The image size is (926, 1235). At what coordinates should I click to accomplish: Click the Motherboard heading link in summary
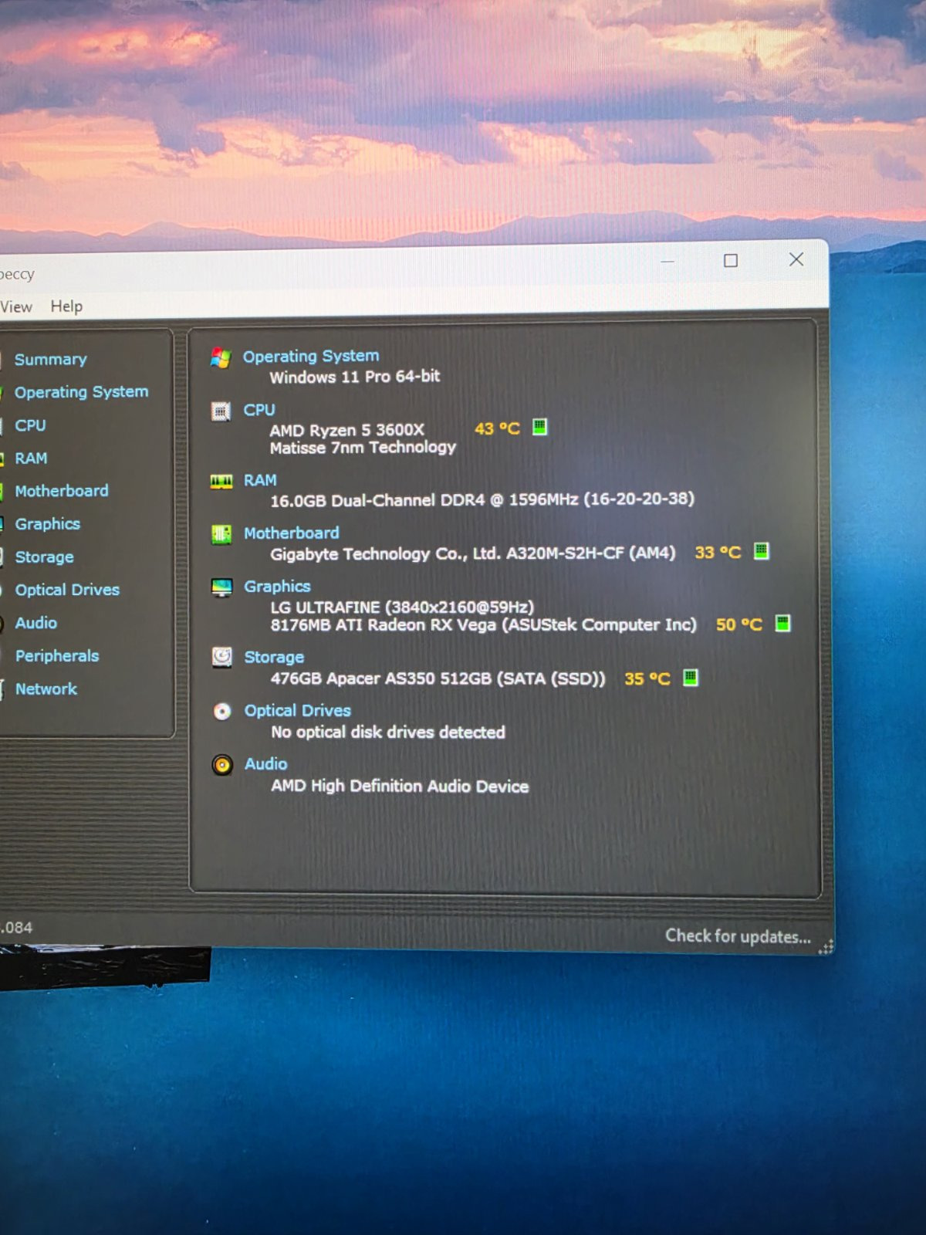[292, 533]
